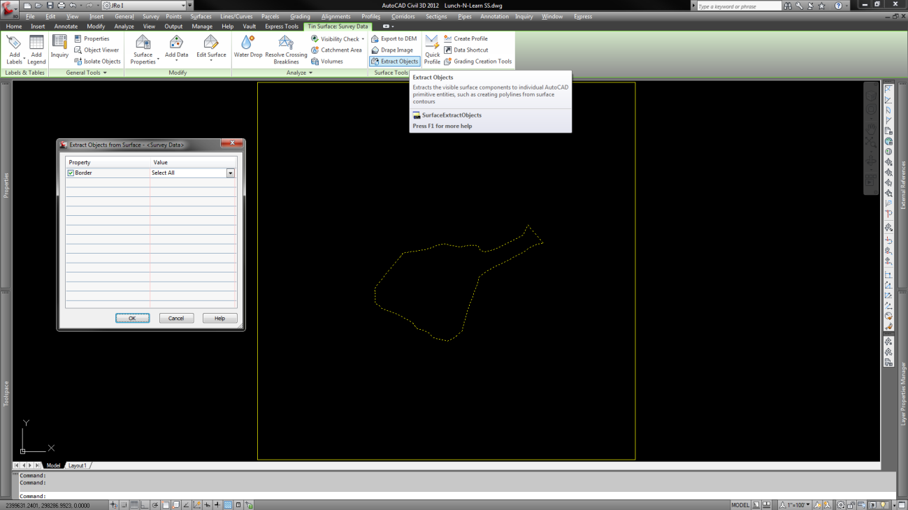Click the Save icon in quick access toolbar
The height and width of the screenshot is (510, 908).
50,6
